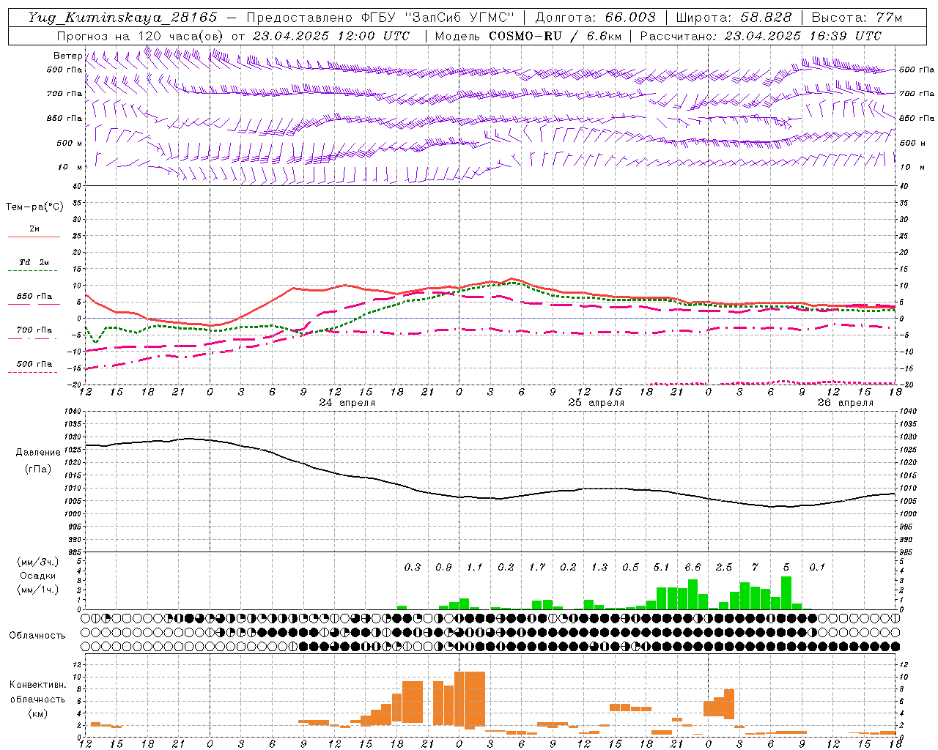The width and height of the screenshot is (938, 750).
Task: Click the 1.7 precipitation total
Action: pyautogui.click(x=537, y=567)
